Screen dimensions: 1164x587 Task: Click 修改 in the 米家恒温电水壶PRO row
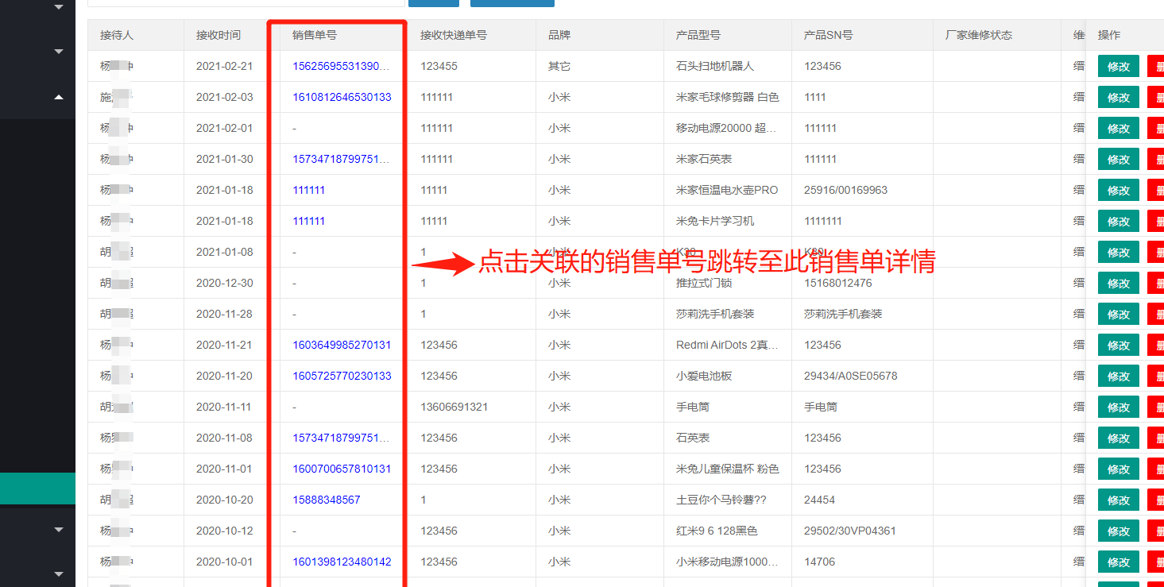click(1119, 191)
